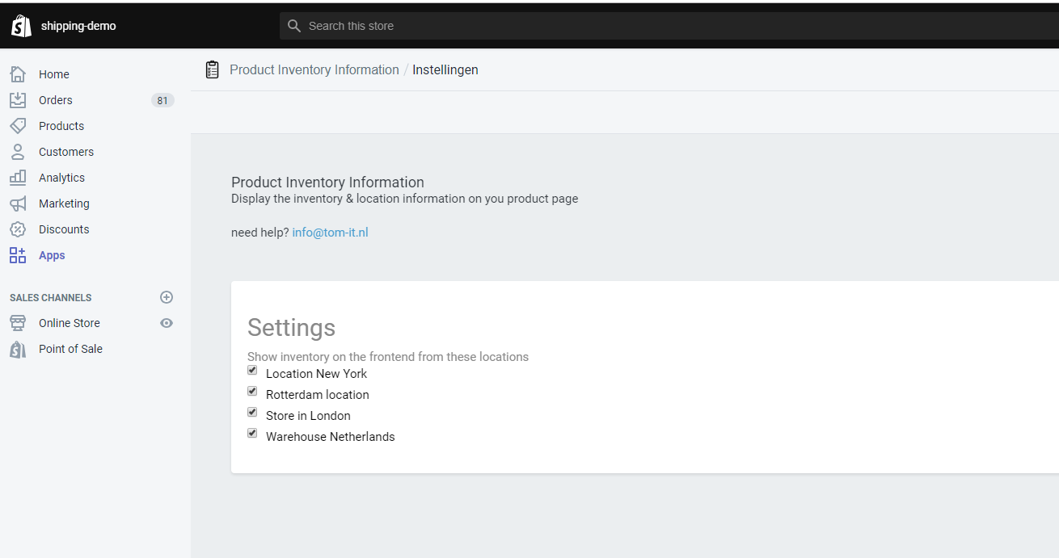Click the 81 orders count badge
1059x558 pixels.
click(162, 100)
